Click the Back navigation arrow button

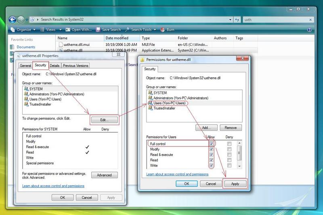[13, 19]
